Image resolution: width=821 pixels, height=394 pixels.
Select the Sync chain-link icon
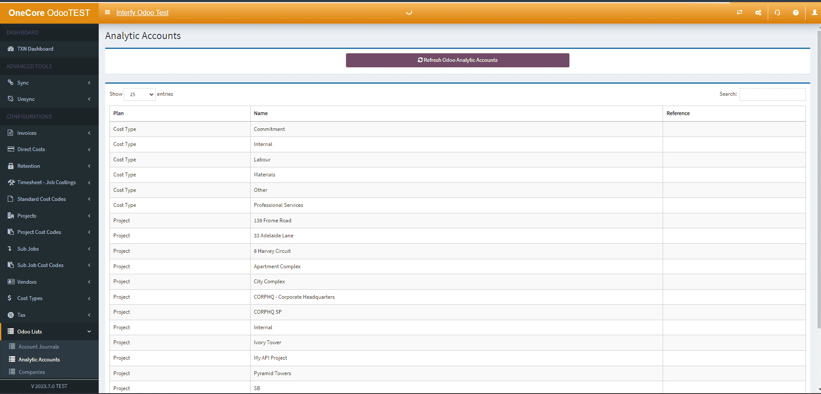[10, 82]
